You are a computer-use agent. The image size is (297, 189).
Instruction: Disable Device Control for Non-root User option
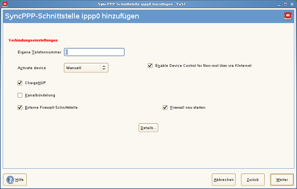pyautogui.click(x=150, y=66)
